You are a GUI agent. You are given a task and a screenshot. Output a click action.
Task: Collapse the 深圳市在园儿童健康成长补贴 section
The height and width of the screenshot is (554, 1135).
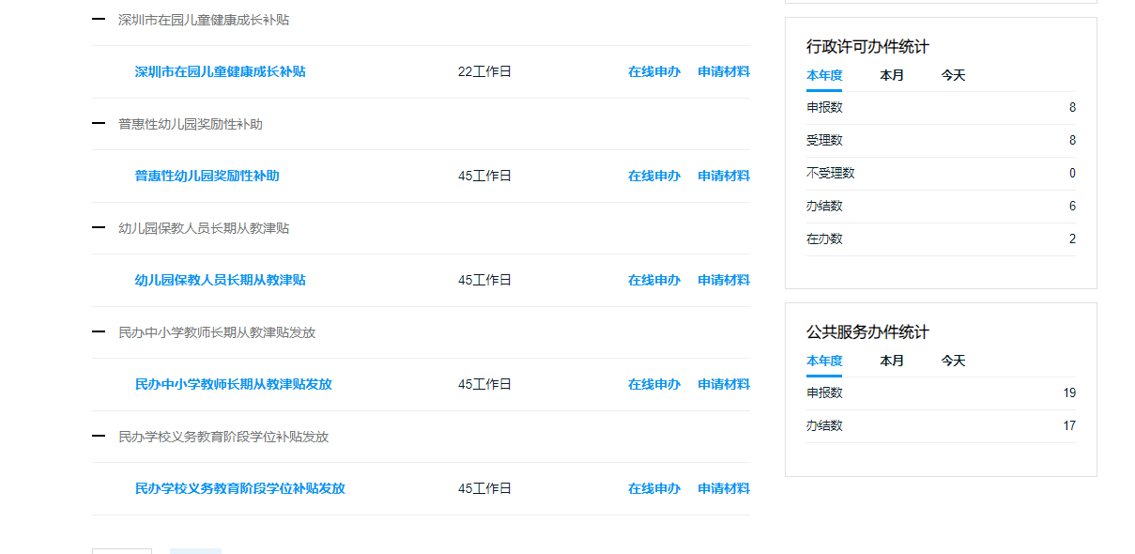coord(99,20)
